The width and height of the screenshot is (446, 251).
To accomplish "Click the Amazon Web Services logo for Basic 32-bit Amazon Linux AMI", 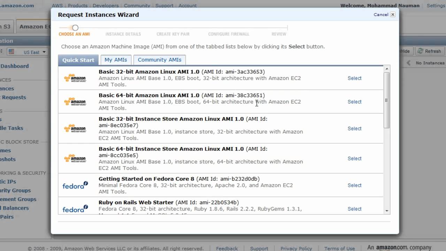I will click(x=75, y=78).
